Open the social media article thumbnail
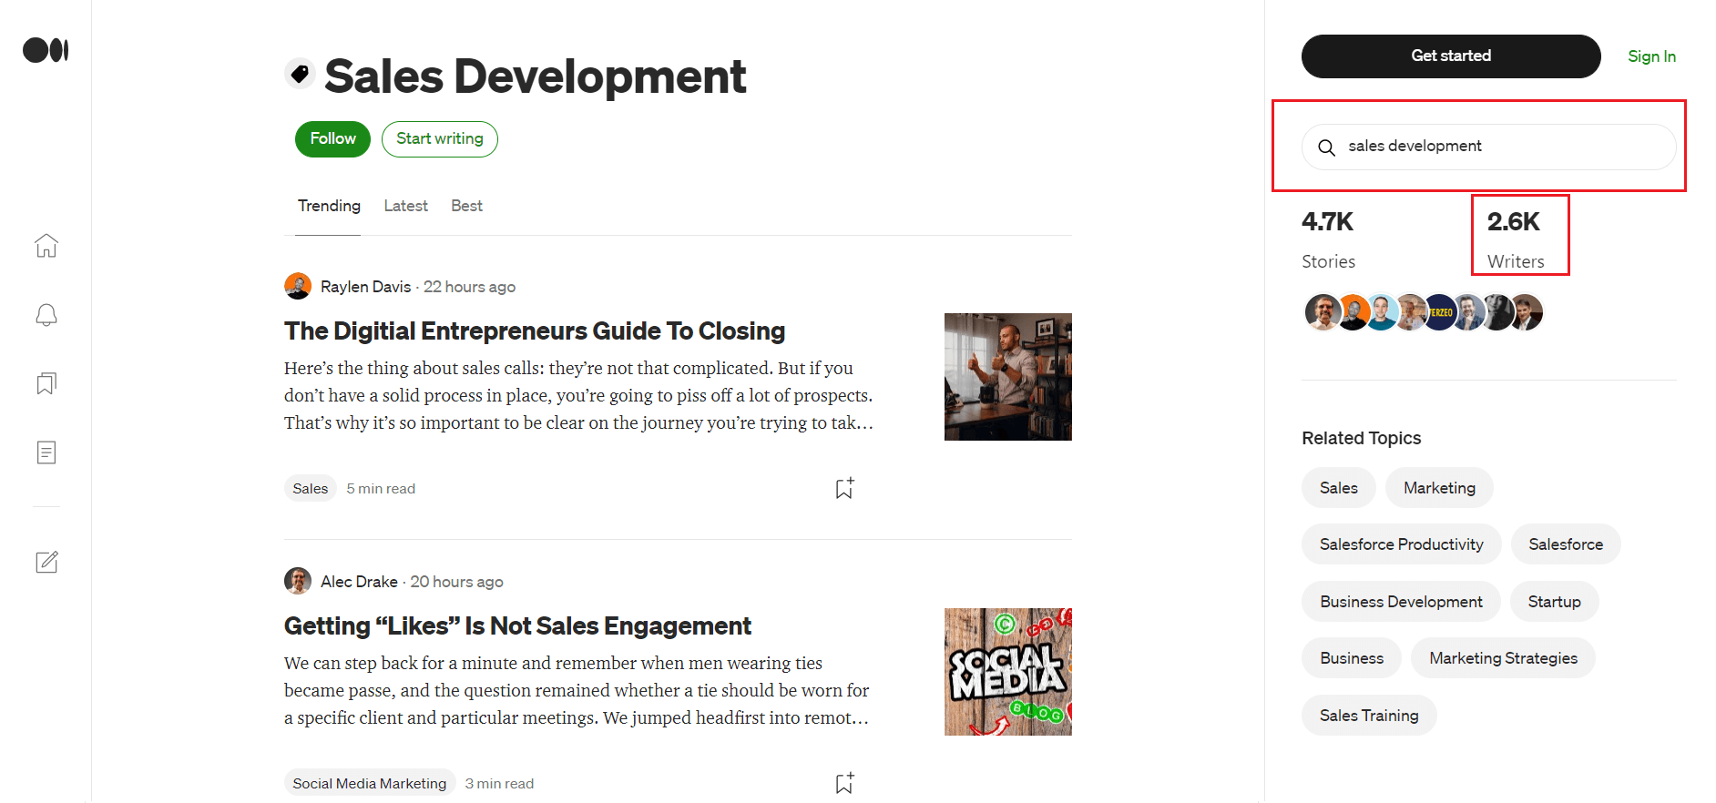The height and width of the screenshot is (803, 1716). coord(1008,672)
